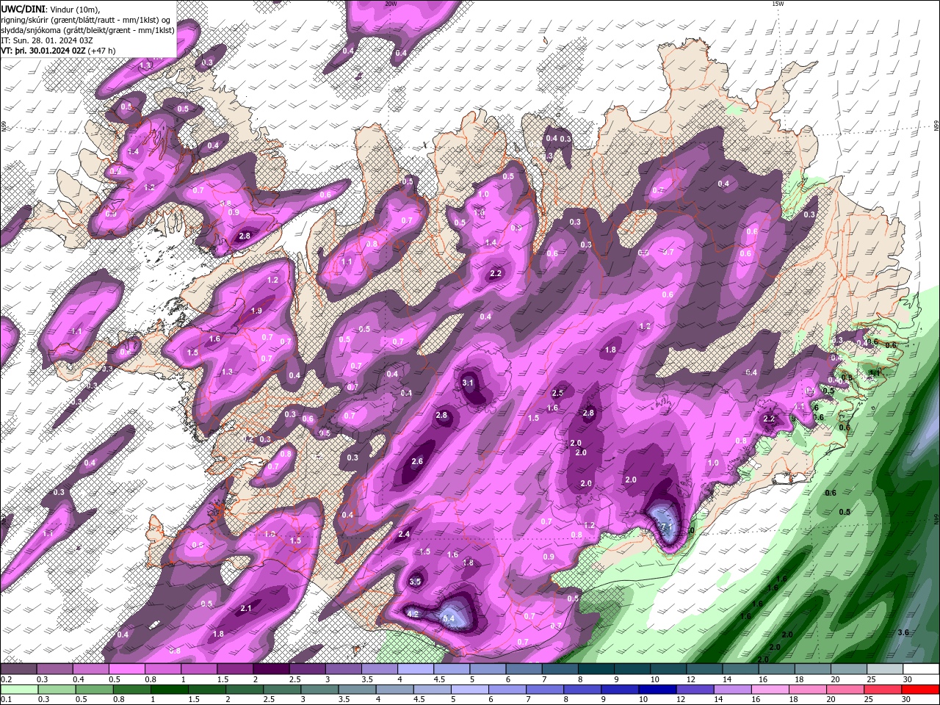Select light gray 25 swatch in upper snow legend
Screen dimensions: 940x705
coord(885,669)
